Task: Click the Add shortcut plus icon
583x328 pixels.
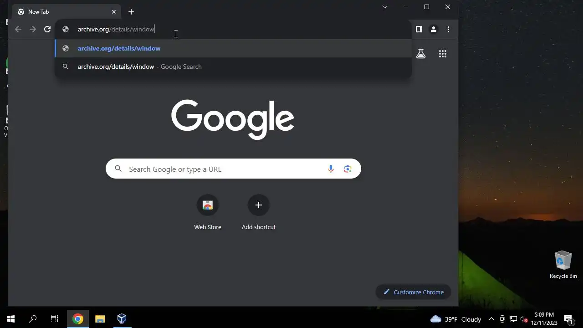Action: coord(259,205)
